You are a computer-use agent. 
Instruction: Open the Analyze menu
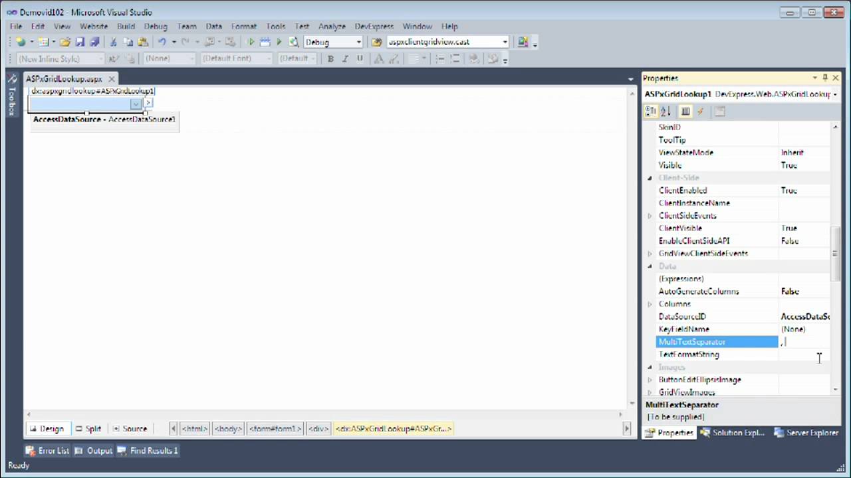click(332, 27)
